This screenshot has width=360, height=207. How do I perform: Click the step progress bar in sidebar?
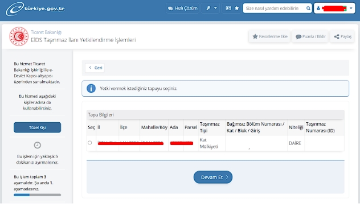click(37, 195)
